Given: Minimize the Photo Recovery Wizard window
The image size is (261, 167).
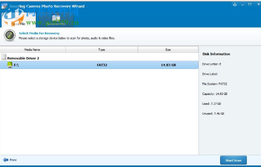Looking at the screenshot, I should 243,4.
